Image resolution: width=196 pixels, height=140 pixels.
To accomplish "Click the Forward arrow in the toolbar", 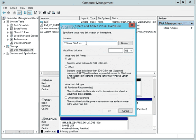I will click(8, 13).
